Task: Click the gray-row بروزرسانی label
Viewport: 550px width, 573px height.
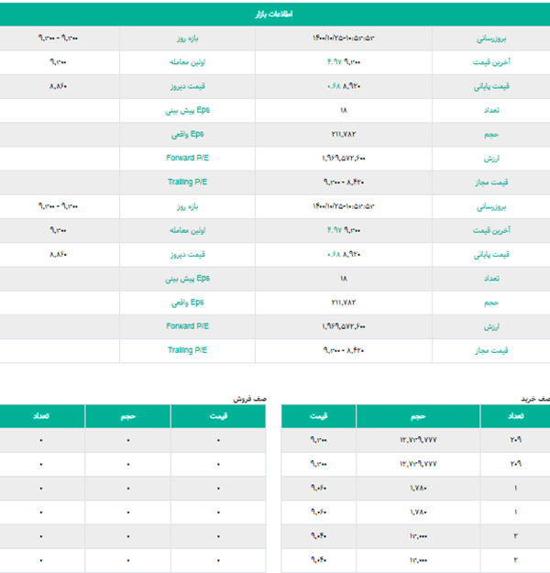Action: [491, 39]
